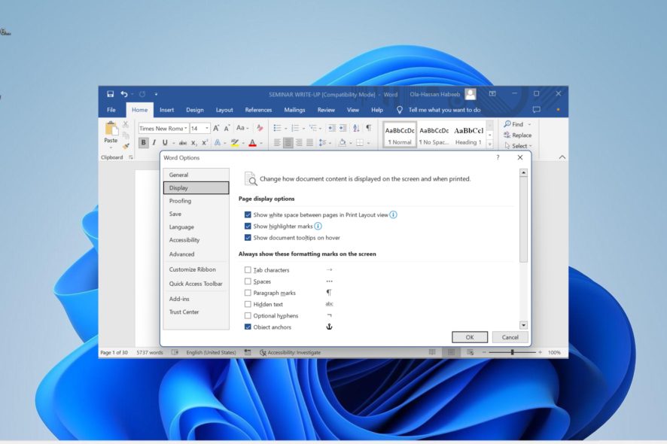Click the Word Options help question mark
The image size is (667, 444).
click(x=498, y=157)
